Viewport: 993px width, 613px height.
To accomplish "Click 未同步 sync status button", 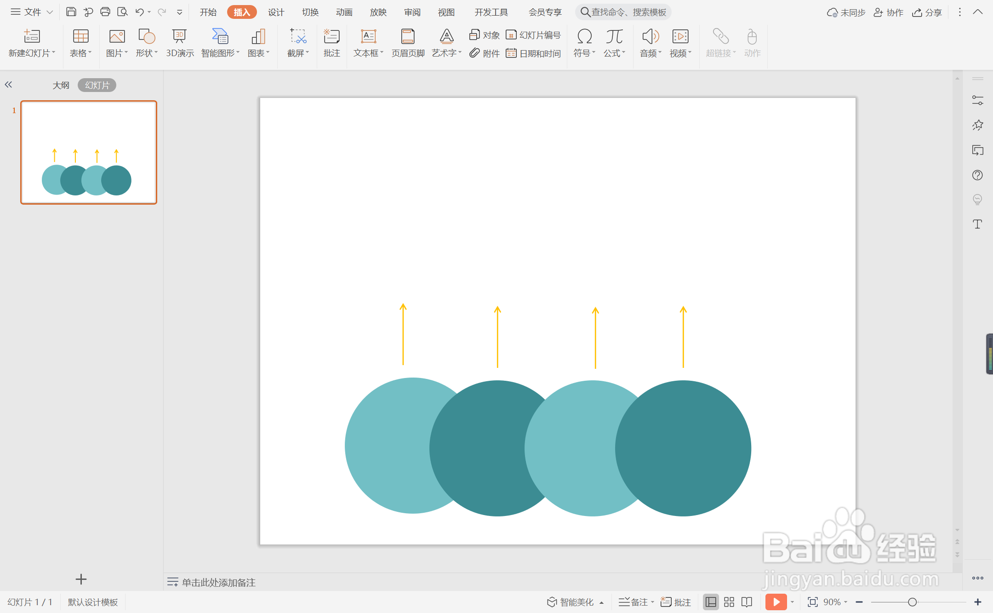I will click(846, 12).
